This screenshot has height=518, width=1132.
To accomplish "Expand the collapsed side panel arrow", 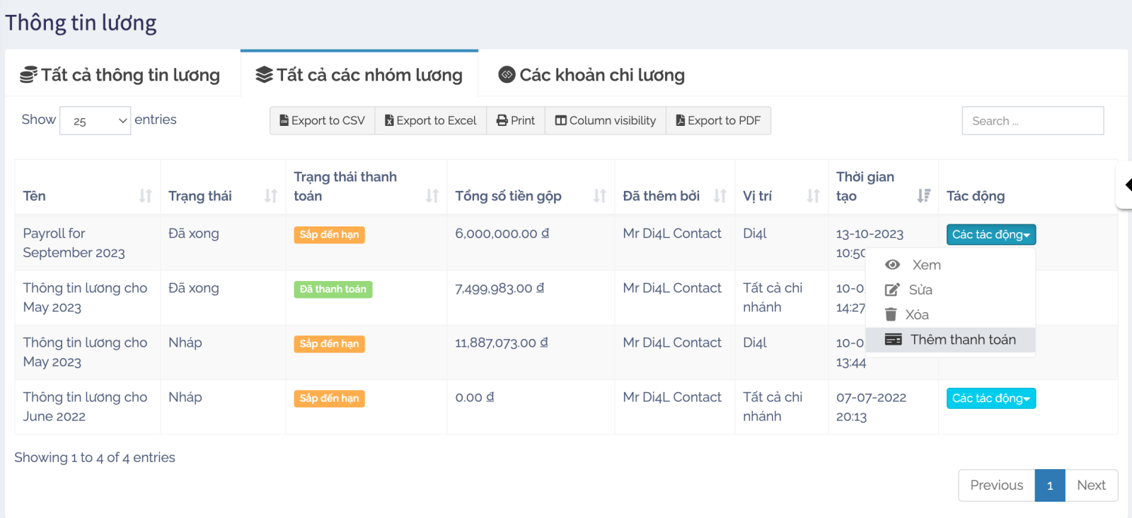I will click(1127, 185).
